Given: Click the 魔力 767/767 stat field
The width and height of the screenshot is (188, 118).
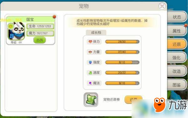Looking at the screenshot, I should [x=40, y=33].
